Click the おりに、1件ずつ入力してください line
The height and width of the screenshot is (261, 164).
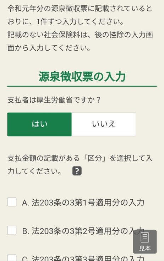(x=66, y=22)
